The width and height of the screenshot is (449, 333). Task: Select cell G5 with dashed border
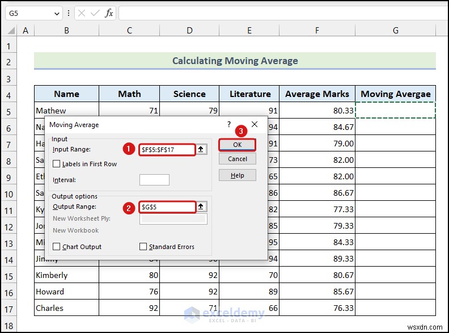point(396,110)
